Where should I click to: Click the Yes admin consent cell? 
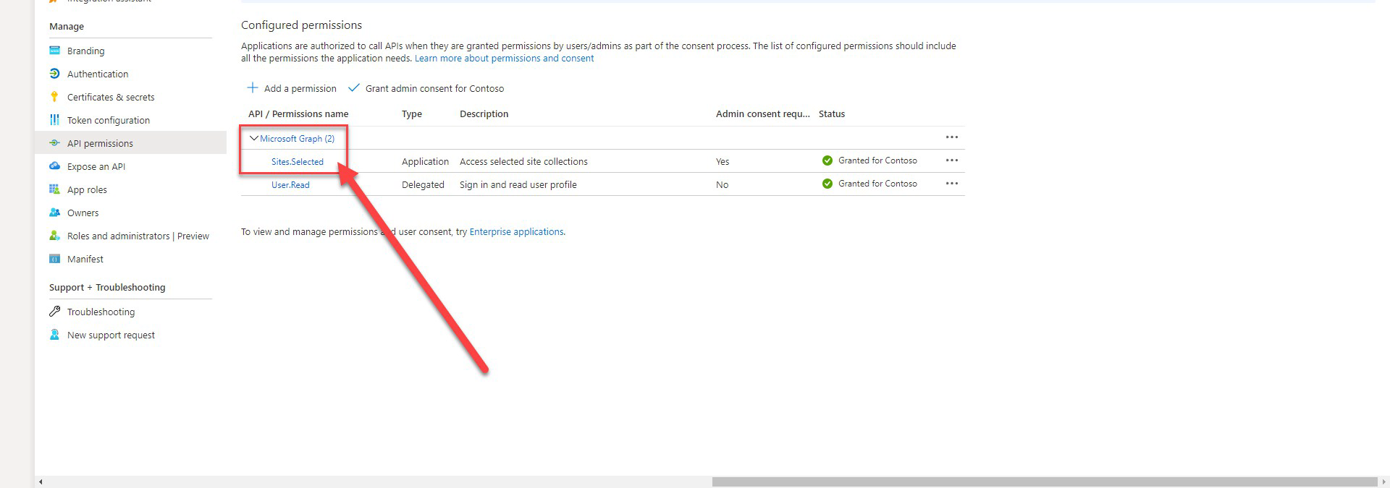(x=723, y=161)
